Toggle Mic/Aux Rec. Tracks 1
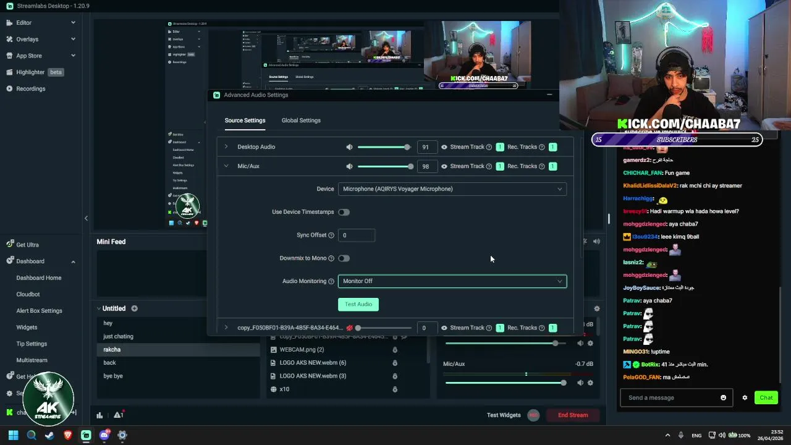Image resolution: width=791 pixels, height=445 pixels. (552, 166)
